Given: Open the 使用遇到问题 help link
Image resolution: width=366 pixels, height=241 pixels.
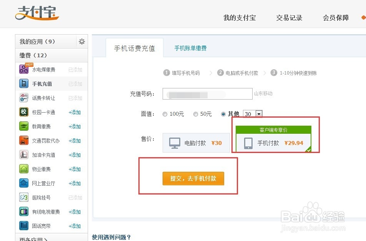Looking at the screenshot, I should [111, 238].
